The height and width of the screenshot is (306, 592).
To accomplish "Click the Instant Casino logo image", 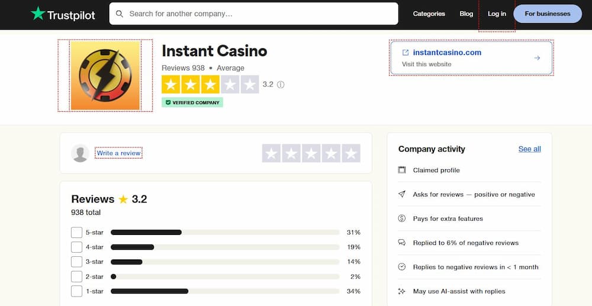I will pos(105,75).
